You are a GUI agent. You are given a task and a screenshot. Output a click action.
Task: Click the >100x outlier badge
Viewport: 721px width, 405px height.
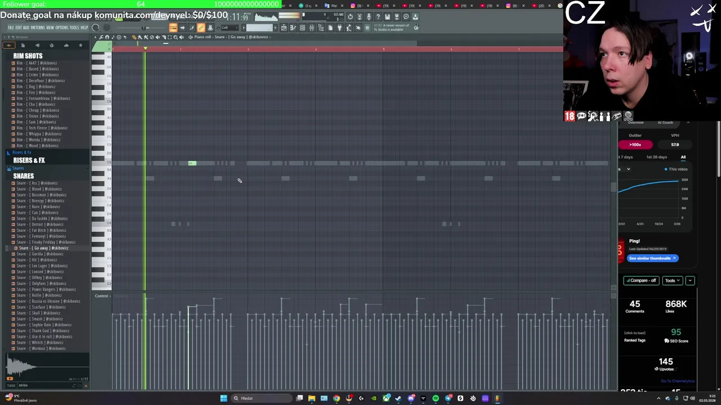click(x=635, y=145)
